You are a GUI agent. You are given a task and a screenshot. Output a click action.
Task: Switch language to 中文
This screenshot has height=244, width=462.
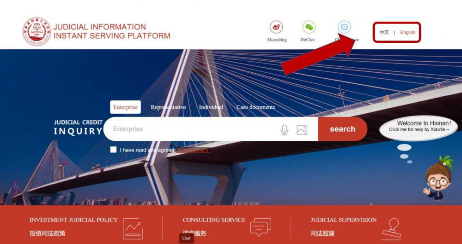coord(384,33)
